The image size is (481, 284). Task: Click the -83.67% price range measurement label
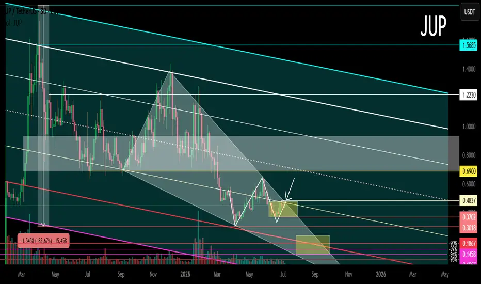43,241
